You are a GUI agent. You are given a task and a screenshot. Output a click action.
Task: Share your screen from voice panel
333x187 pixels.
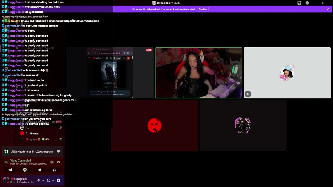tap(25, 170)
